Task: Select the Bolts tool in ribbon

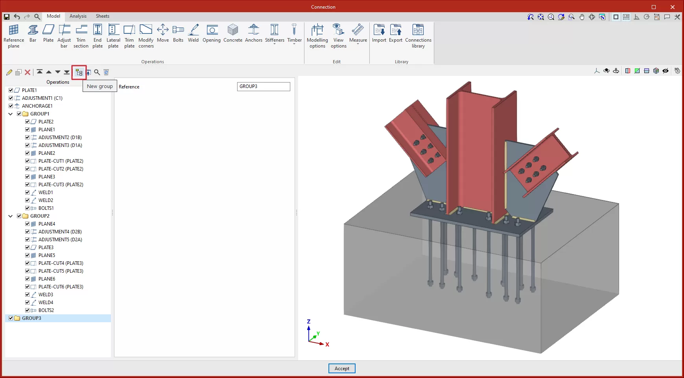Action: pyautogui.click(x=178, y=33)
